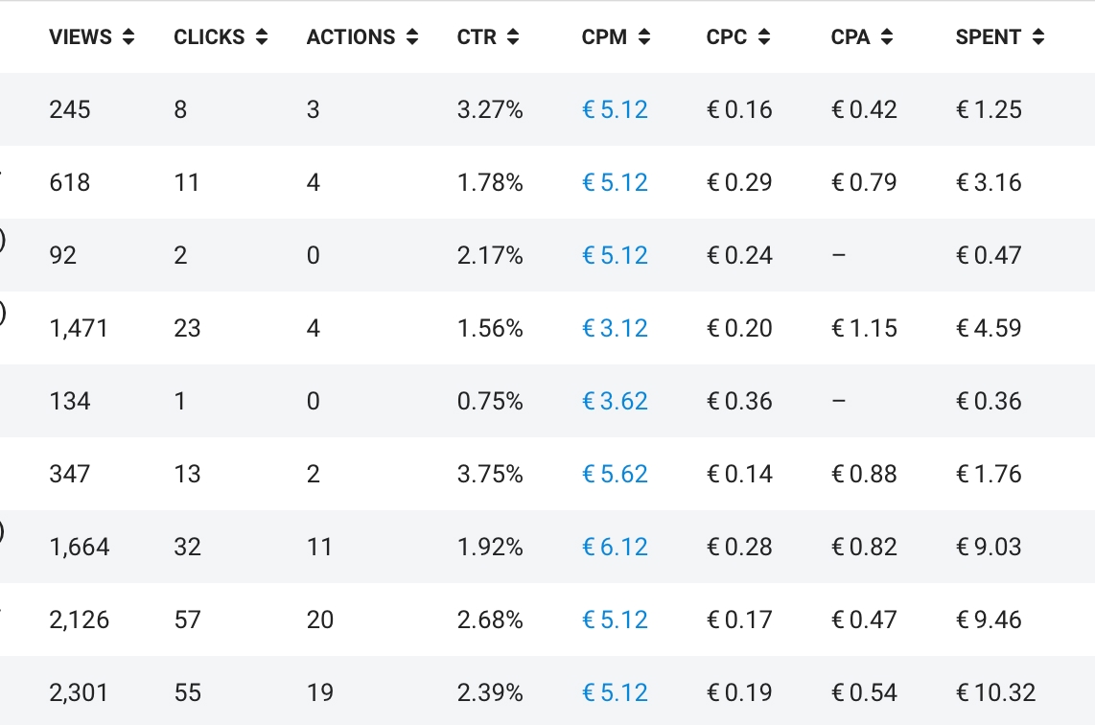The height and width of the screenshot is (725, 1095).
Task: Sort using the CPM sort arrows
Action: coord(643,37)
